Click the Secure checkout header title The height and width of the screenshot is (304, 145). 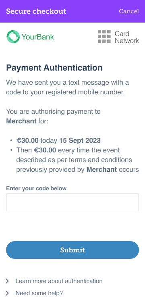[36, 11]
